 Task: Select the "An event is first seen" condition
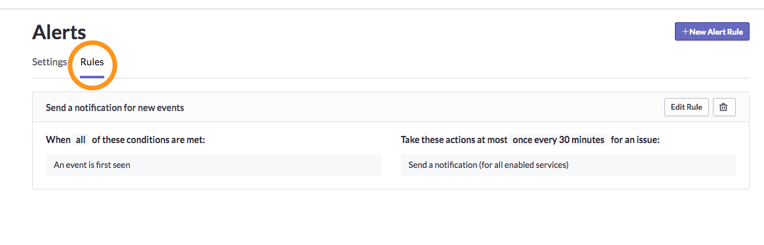click(x=214, y=165)
